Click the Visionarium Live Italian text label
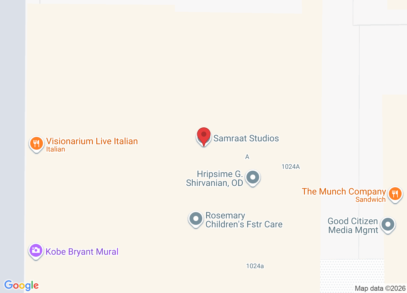 tap(92, 141)
